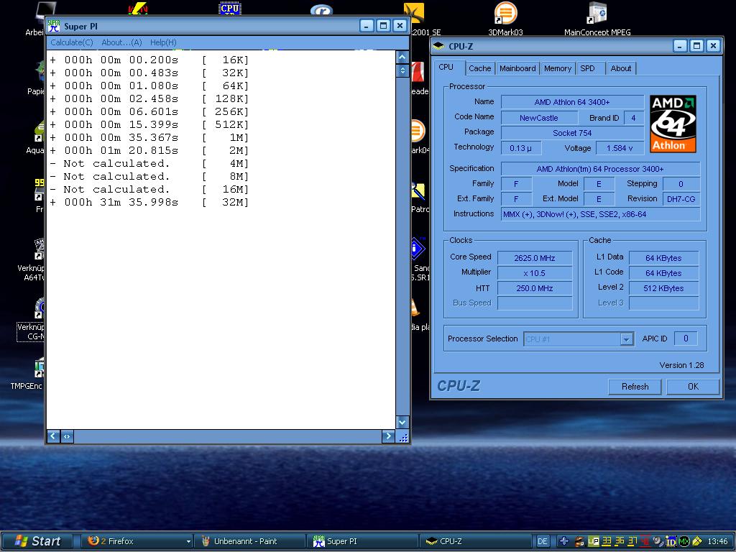Click the HTT value 250.0 MHz
The width and height of the screenshot is (736, 552).
click(x=534, y=287)
